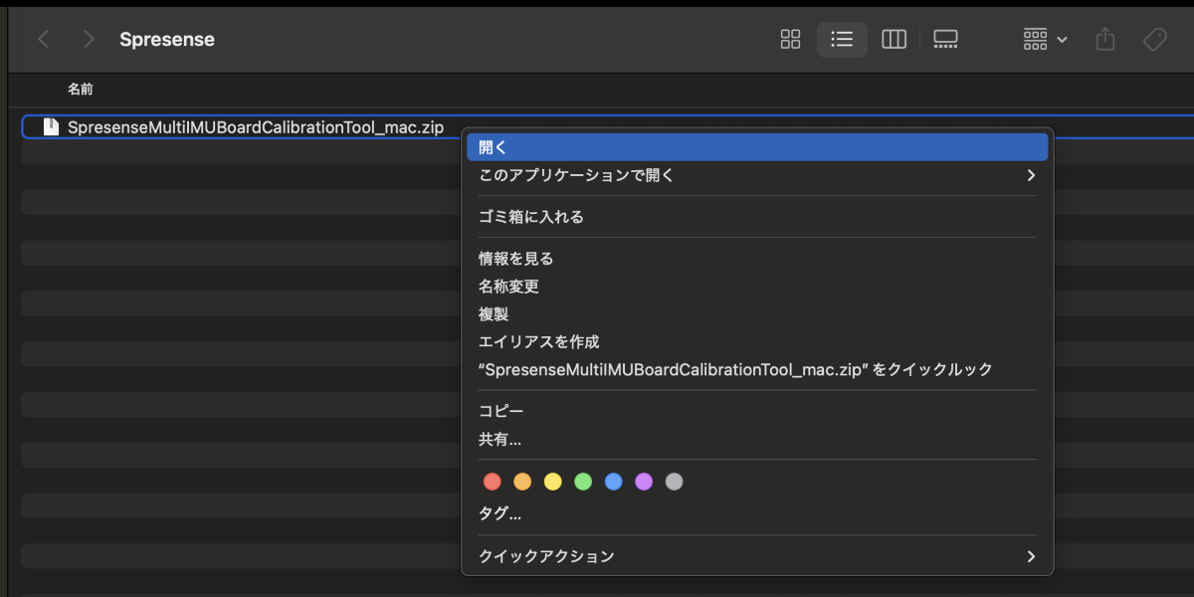
Task: Apply the red color tag
Action: [492, 482]
